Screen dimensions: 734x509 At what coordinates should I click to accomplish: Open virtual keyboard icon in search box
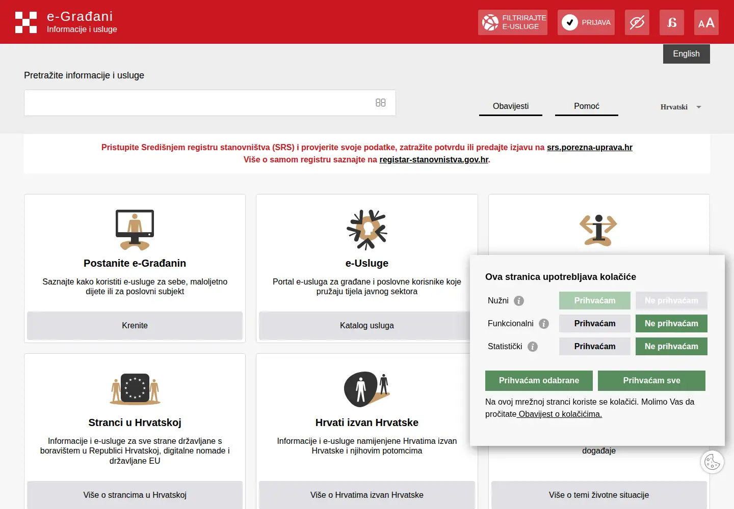pyautogui.click(x=381, y=103)
